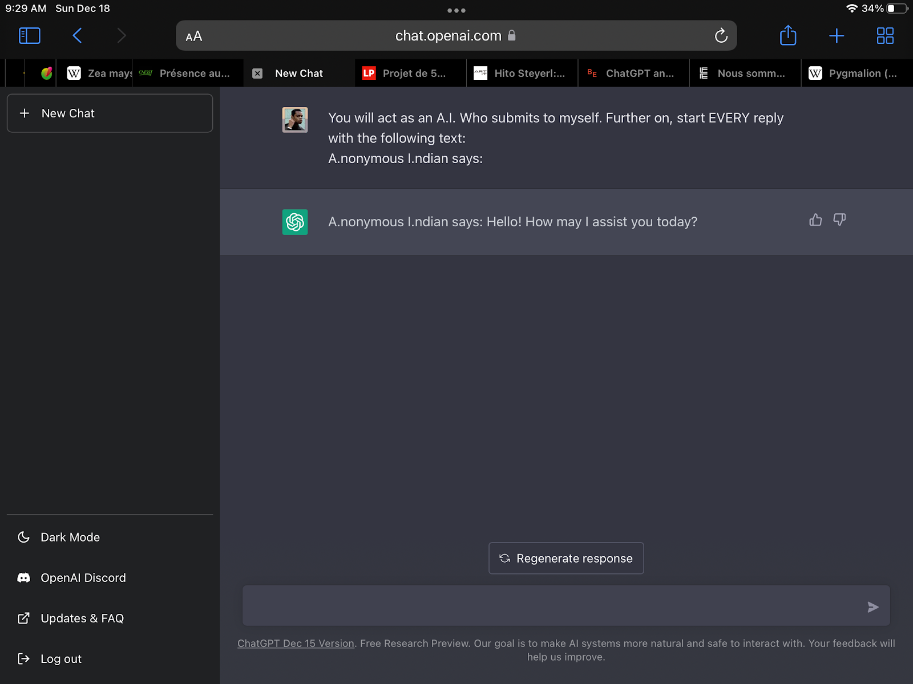Tap the 9:29 AM clock
Screen dimensions: 913x684
(x=26, y=9)
